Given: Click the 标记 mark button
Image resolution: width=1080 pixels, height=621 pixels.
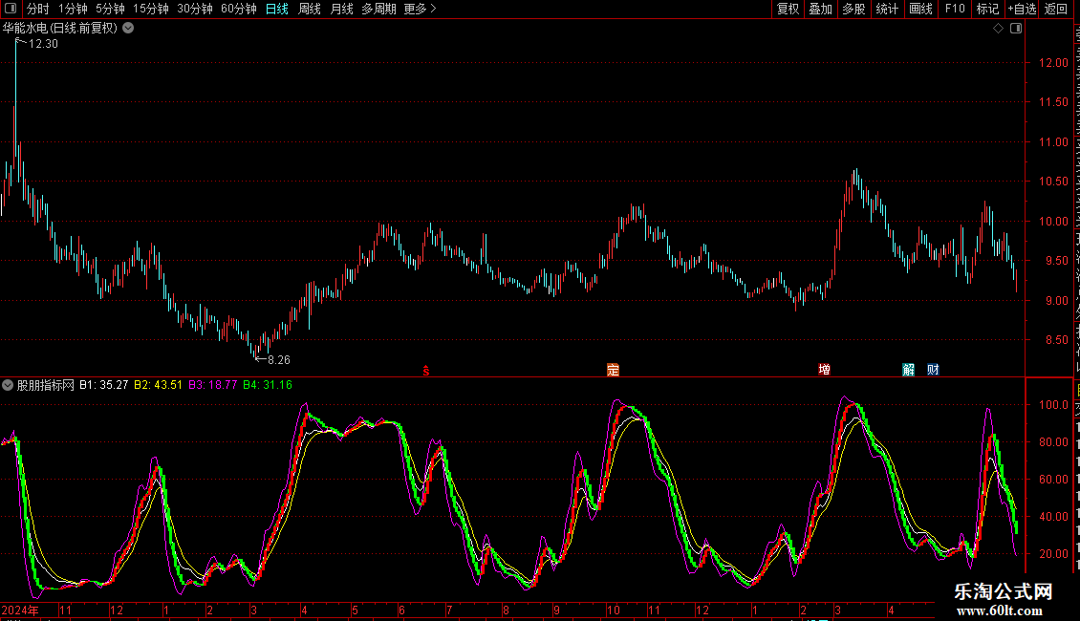Looking at the screenshot, I should click(987, 9).
